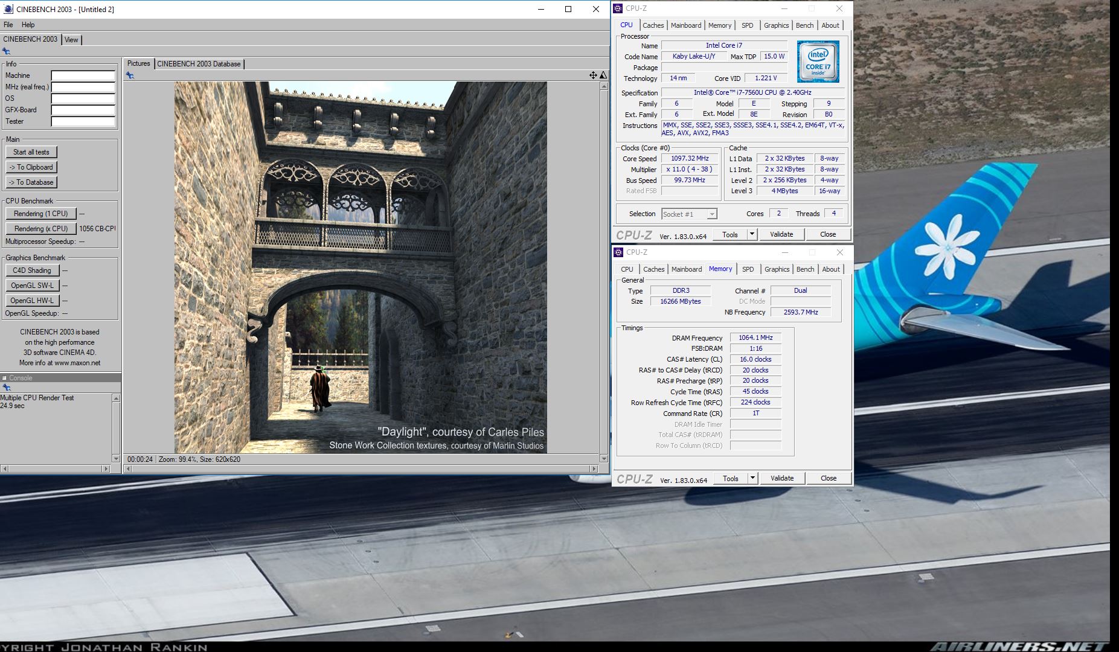Open the File menu in Cinebench
The width and height of the screenshot is (1119, 652).
pos(8,25)
